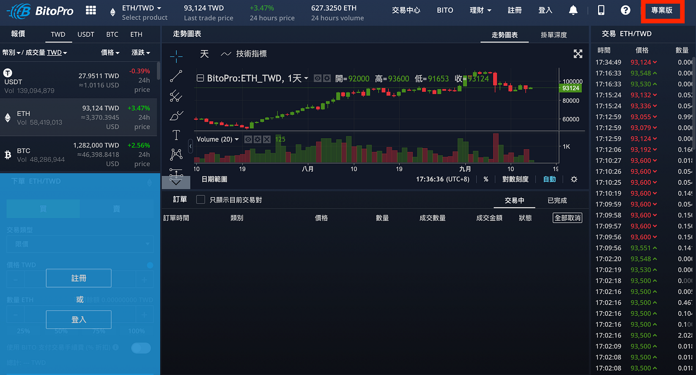Viewport: 696px width, 375px height.
Task: Open the XABCD pattern tool
Action: click(x=176, y=154)
